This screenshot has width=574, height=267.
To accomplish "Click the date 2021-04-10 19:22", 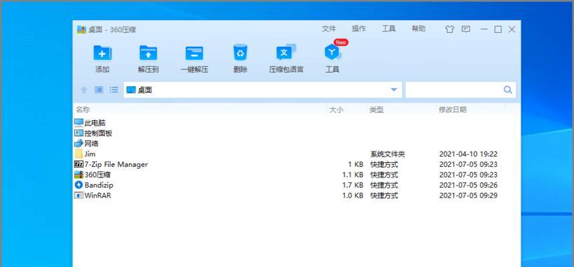I will tap(468, 154).
